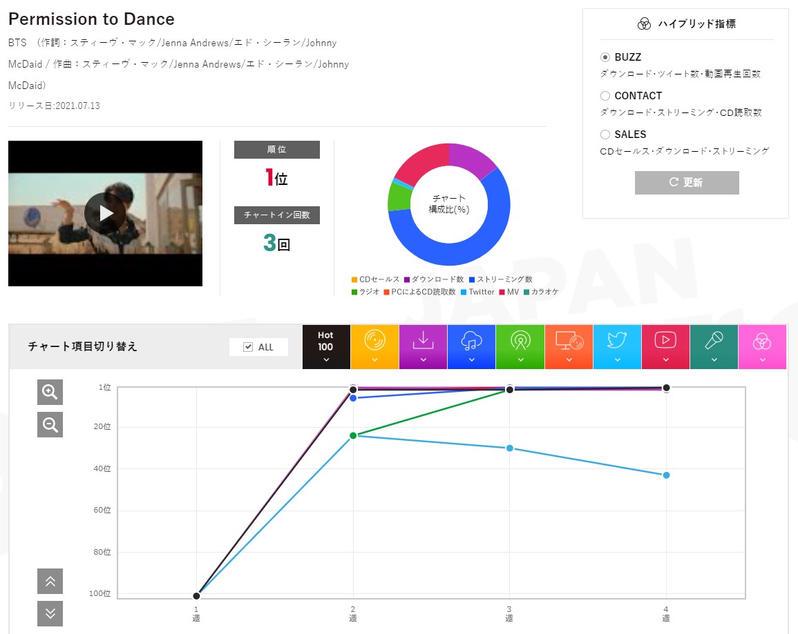Click the カラオケ legend swatch

(526, 292)
